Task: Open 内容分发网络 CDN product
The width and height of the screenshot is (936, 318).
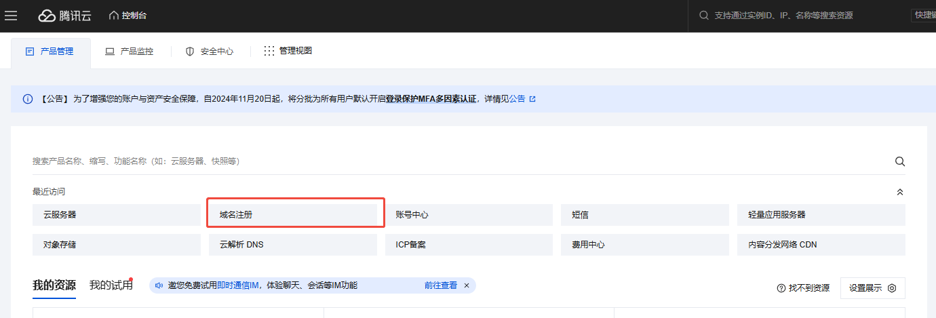Action: 821,245
